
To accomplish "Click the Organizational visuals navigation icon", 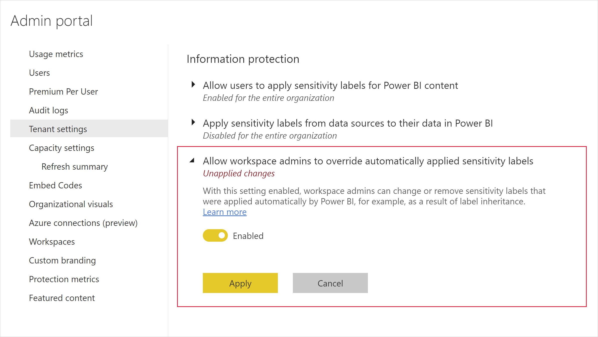I will click(72, 204).
